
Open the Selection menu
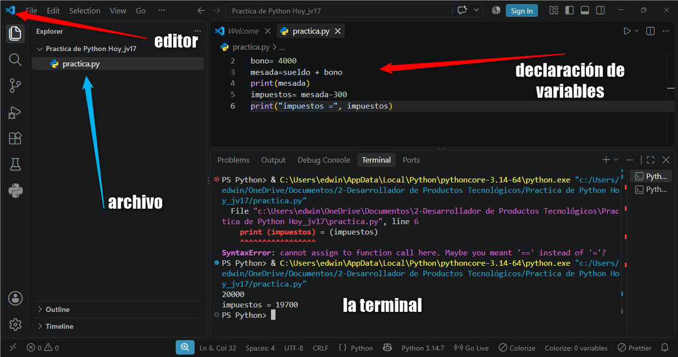(x=85, y=11)
